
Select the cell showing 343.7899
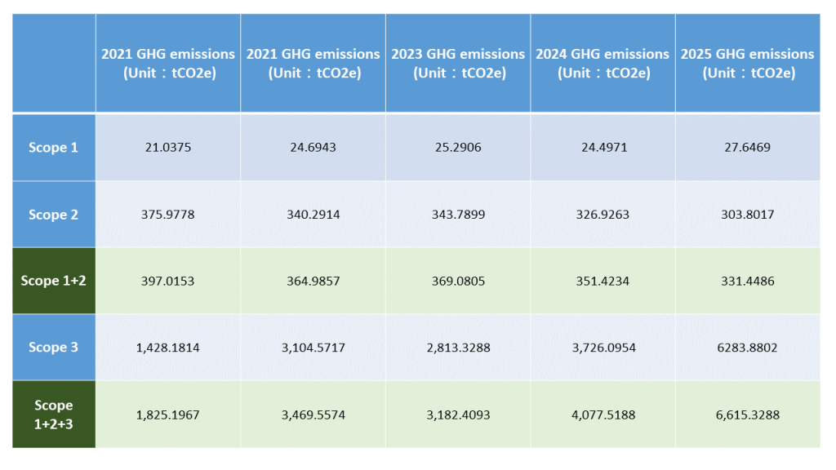pyautogui.click(x=458, y=215)
